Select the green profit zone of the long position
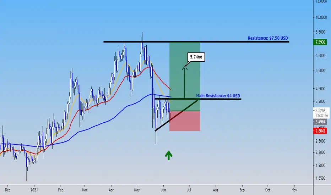The width and height of the screenshot is (331, 195). coord(185,76)
